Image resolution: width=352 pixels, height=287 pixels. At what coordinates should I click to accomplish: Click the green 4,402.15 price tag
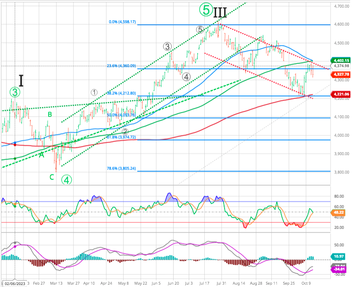click(340, 60)
